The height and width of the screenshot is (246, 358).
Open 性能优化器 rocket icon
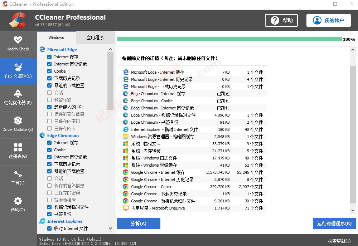(x=18, y=93)
